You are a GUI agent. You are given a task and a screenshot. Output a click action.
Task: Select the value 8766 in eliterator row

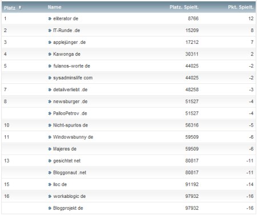click(x=193, y=19)
